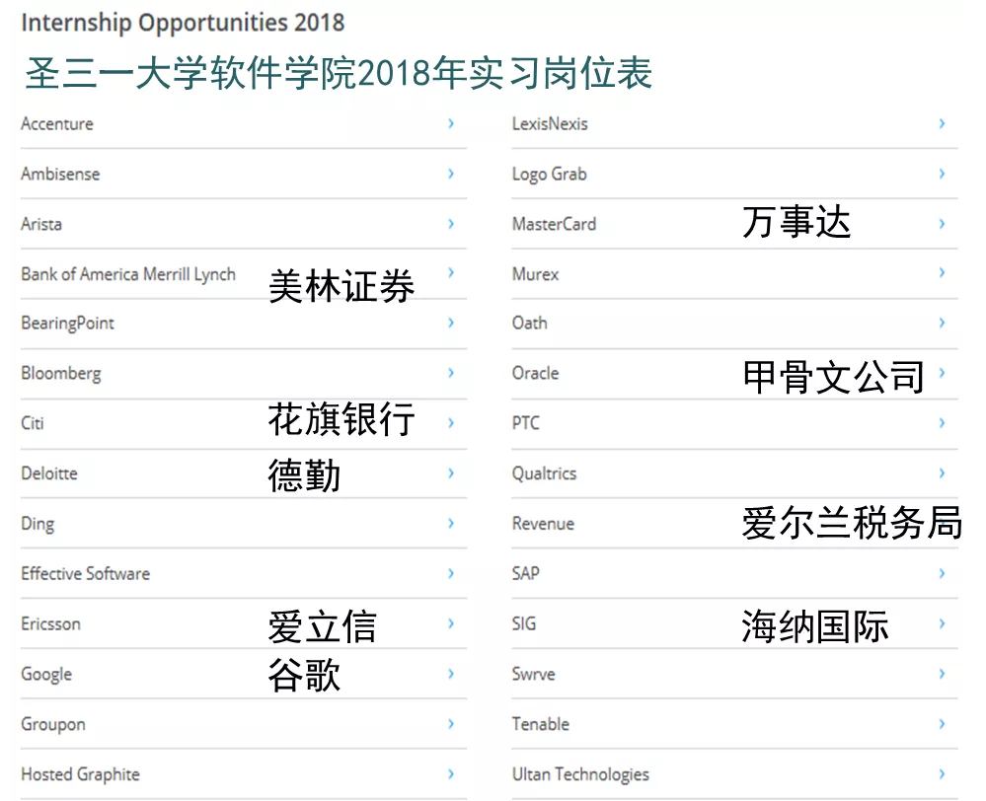The image size is (986, 801).
Task: Select the Hosted Graphite listing
Action: coord(80,774)
